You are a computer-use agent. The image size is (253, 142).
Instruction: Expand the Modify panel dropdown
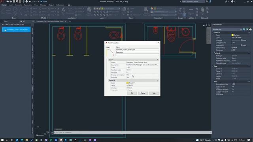[45, 18]
